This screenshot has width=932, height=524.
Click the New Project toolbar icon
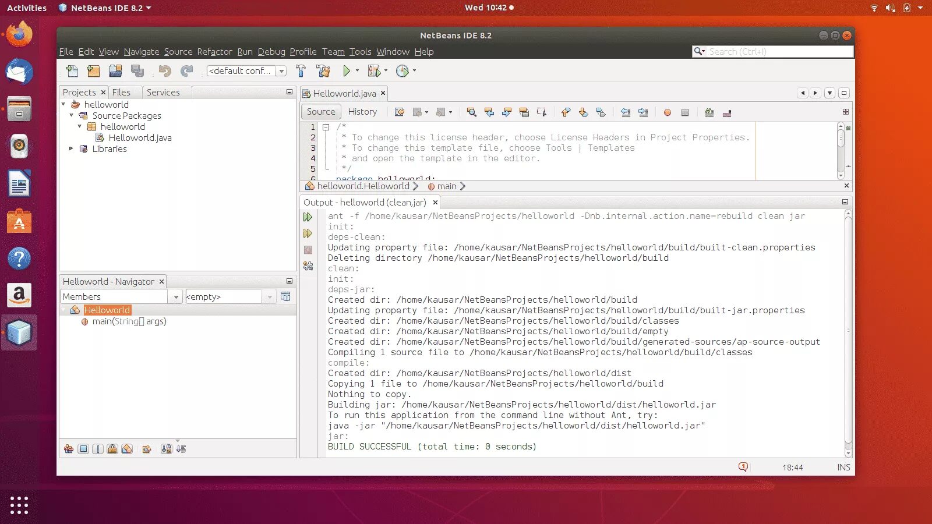(x=93, y=71)
